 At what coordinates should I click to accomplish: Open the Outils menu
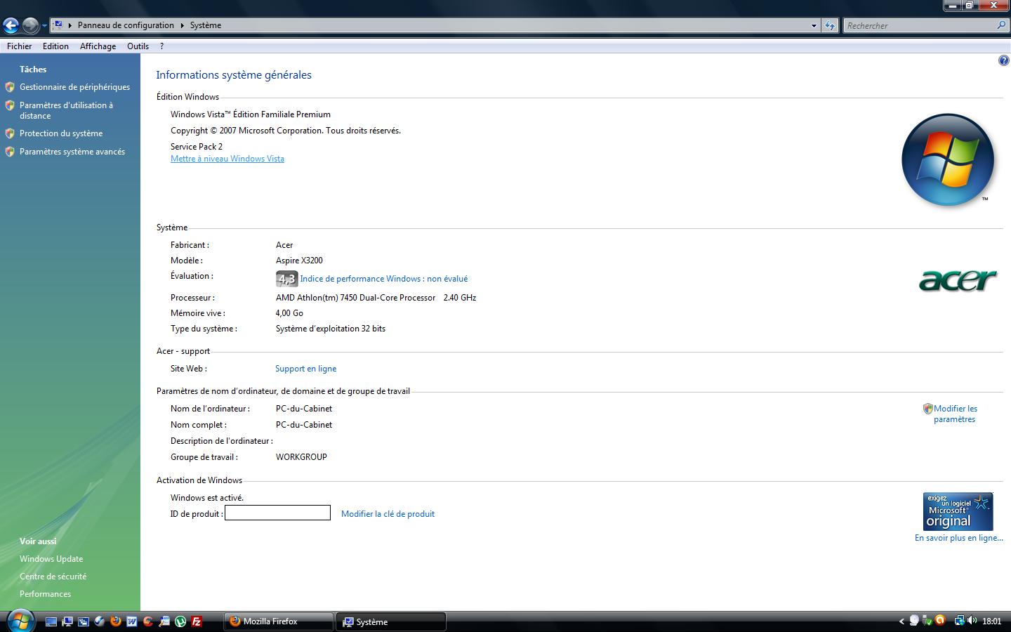(138, 46)
